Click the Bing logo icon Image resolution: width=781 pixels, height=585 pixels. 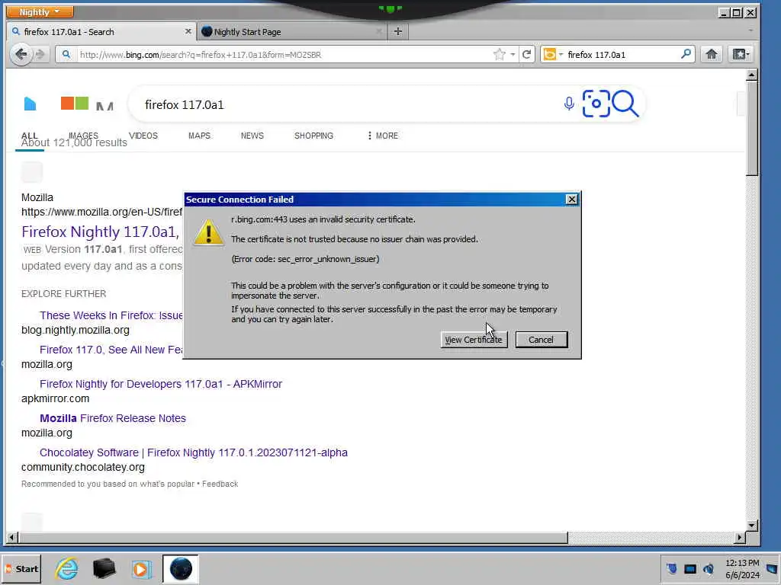pyautogui.click(x=30, y=104)
